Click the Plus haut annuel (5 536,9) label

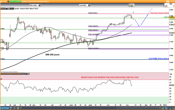tap(160, 13)
